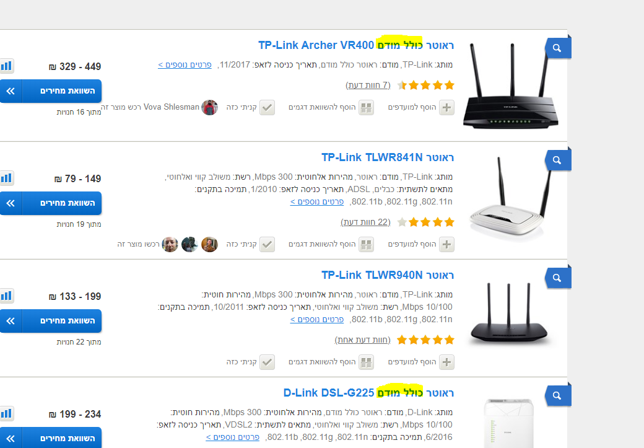Expand 'פרטים נוספים' for D-Link DSL-G225
The width and height of the screenshot is (644, 448).
233,437
